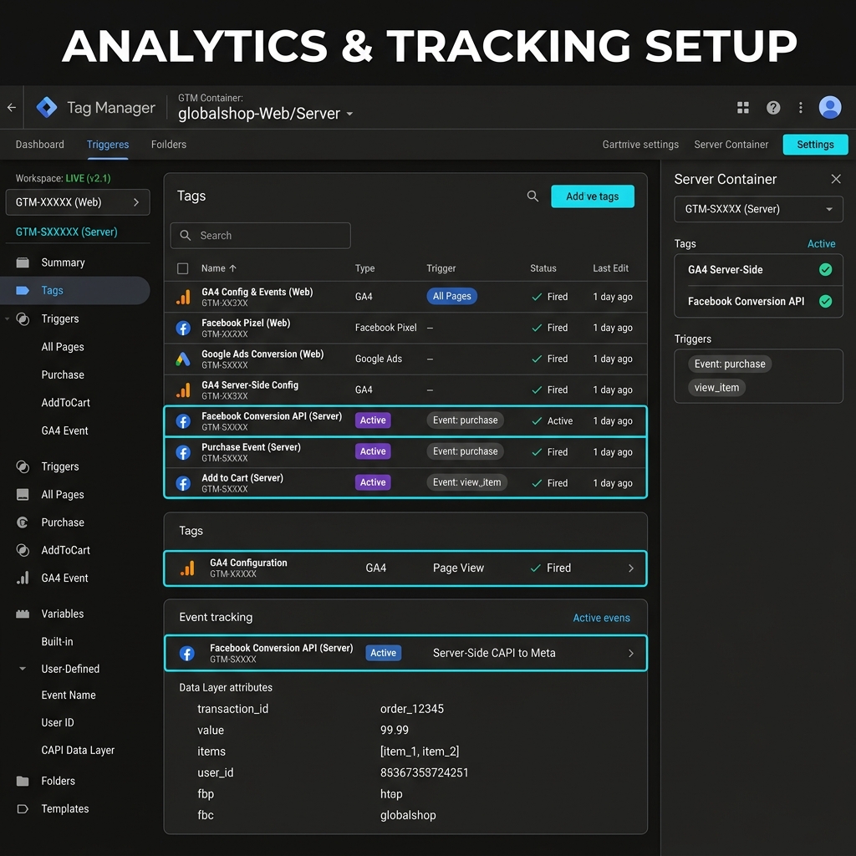Select Built-in variables in the sidebar
Screen dimensions: 856x856
point(57,642)
